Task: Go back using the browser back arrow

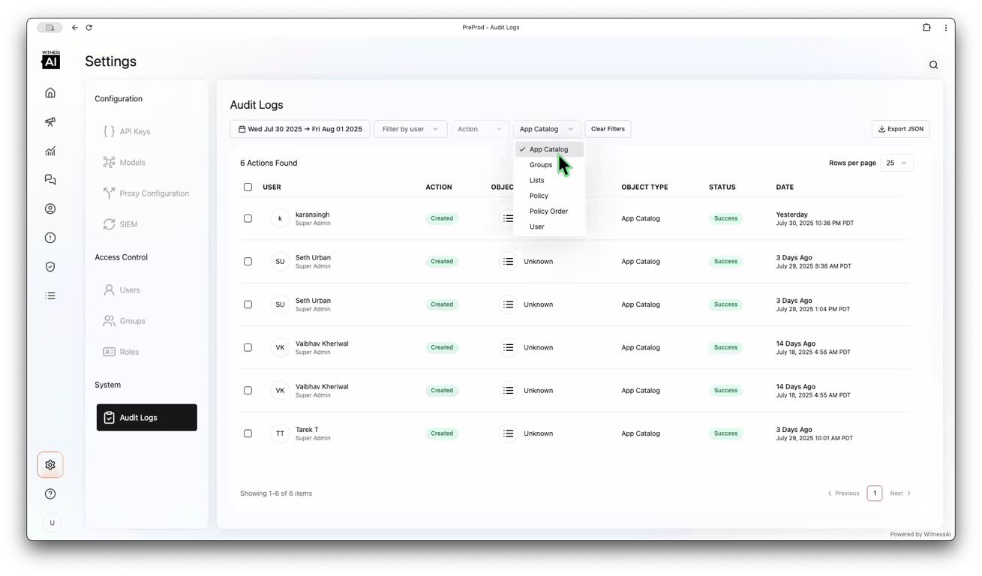Action: point(75,28)
